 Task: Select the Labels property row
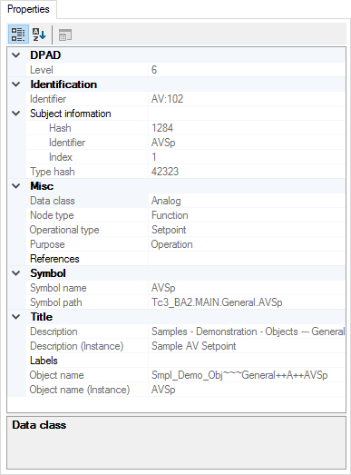click(186, 361)
